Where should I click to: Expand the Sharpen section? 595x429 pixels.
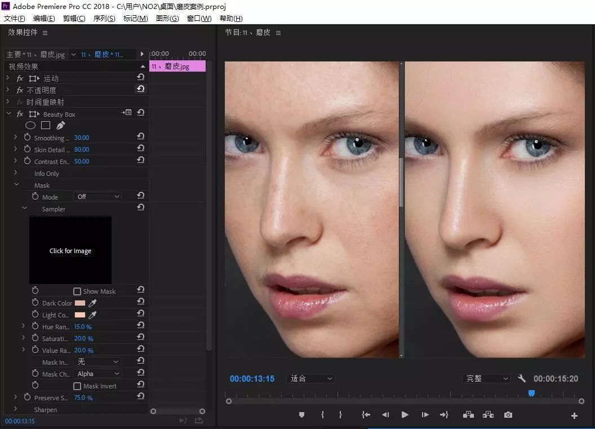pyautogui.click(x=15, y=409)
